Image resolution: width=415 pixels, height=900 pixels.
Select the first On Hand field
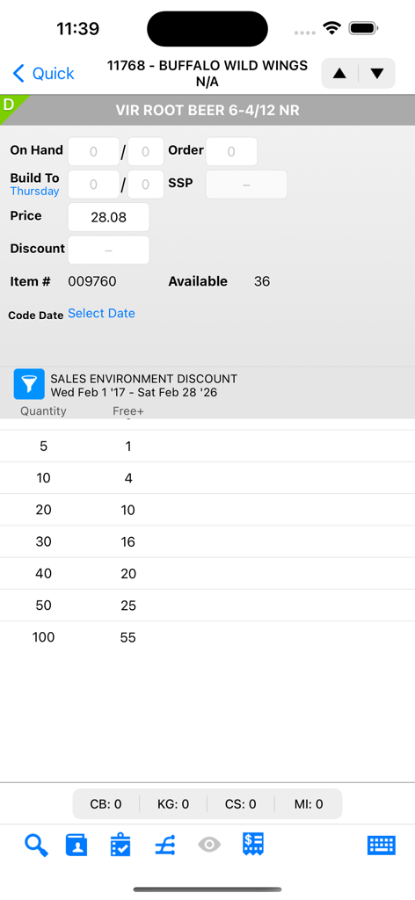pyautogui.click(x=93, y=151)
